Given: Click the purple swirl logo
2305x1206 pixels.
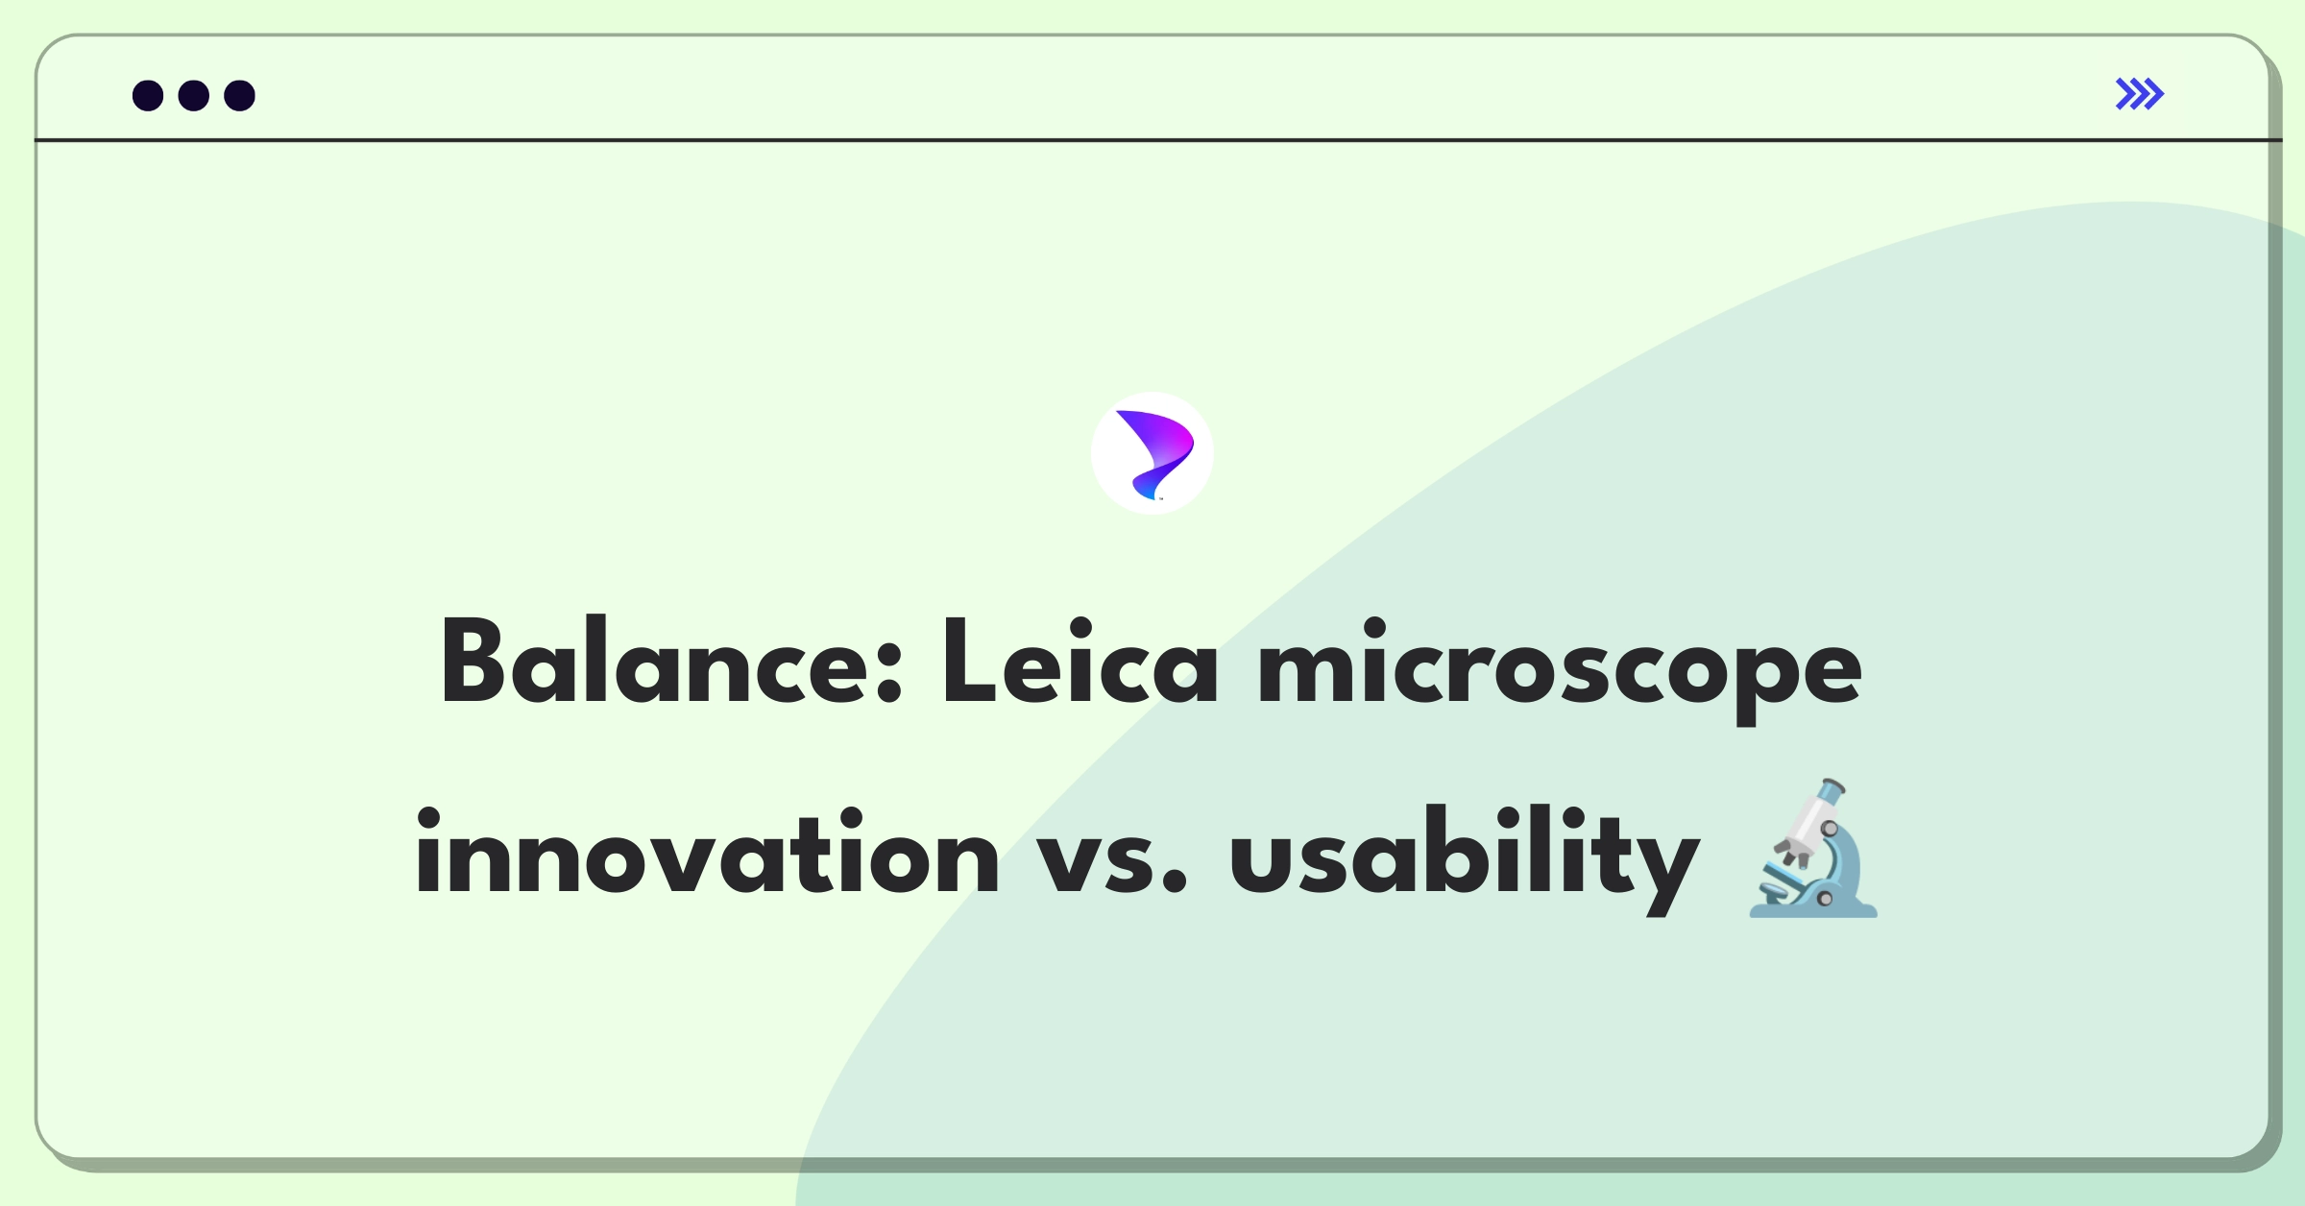Looking at the screenshot, I should coord(1154,454).
